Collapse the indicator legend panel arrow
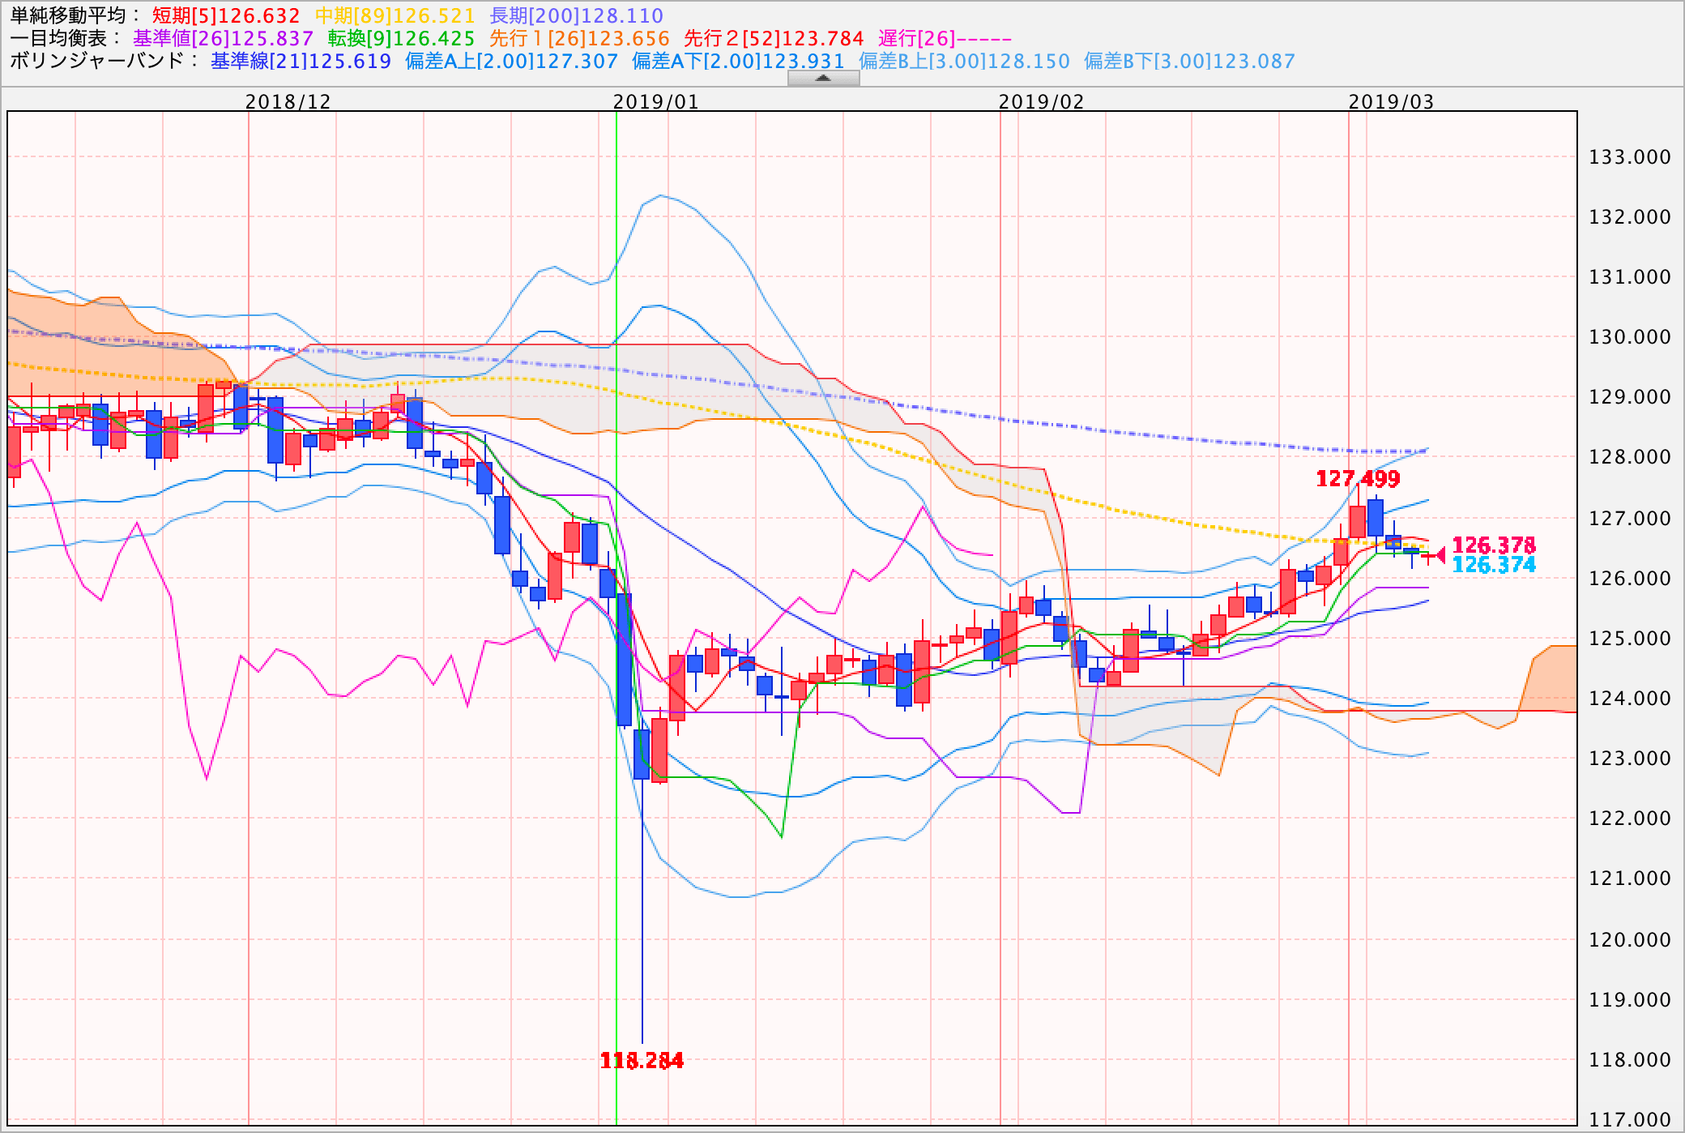Screen dimensions: 1685x1133 [x=823, y=78]
